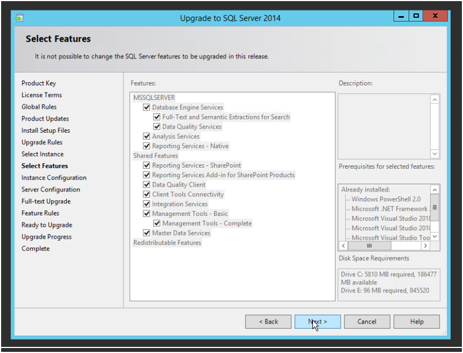Select the Select Instance step

42,154
